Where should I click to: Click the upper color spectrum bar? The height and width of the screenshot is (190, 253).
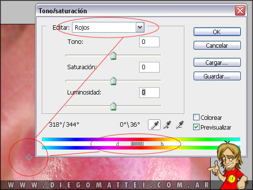click(141, 139)
